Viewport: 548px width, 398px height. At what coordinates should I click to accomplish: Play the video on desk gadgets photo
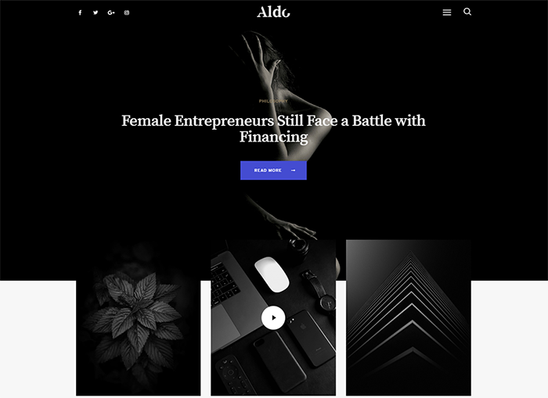click(273, 317)
